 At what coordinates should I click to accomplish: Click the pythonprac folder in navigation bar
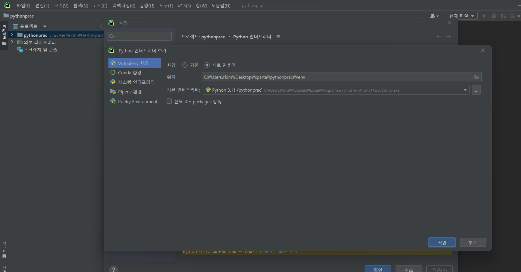(19, 16)
